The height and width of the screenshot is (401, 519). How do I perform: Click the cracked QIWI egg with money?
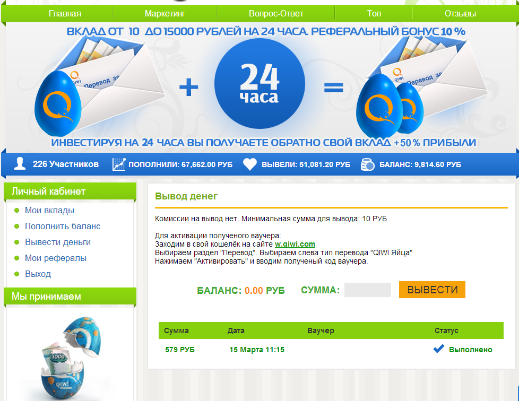[71, 358]
